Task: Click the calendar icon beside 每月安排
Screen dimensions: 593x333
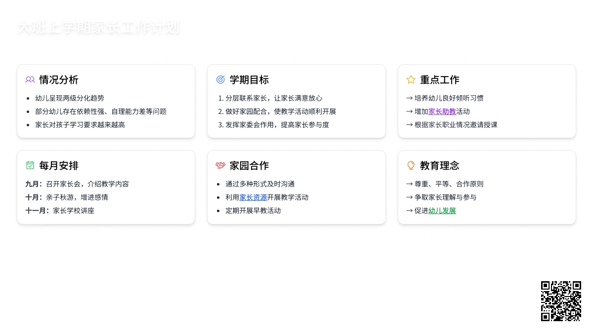Action: 30,166
